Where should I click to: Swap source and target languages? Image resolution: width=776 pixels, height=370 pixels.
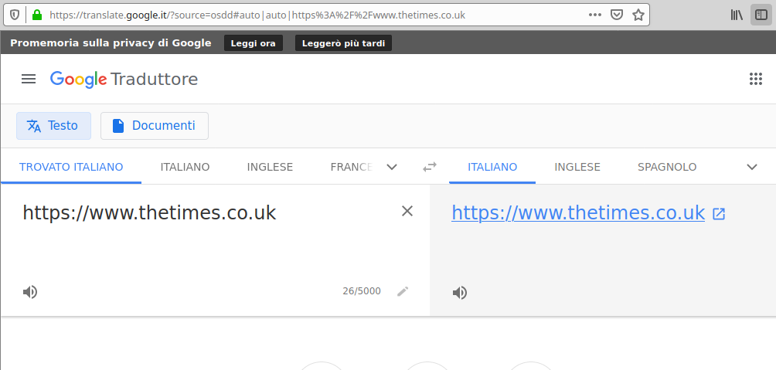430,167
